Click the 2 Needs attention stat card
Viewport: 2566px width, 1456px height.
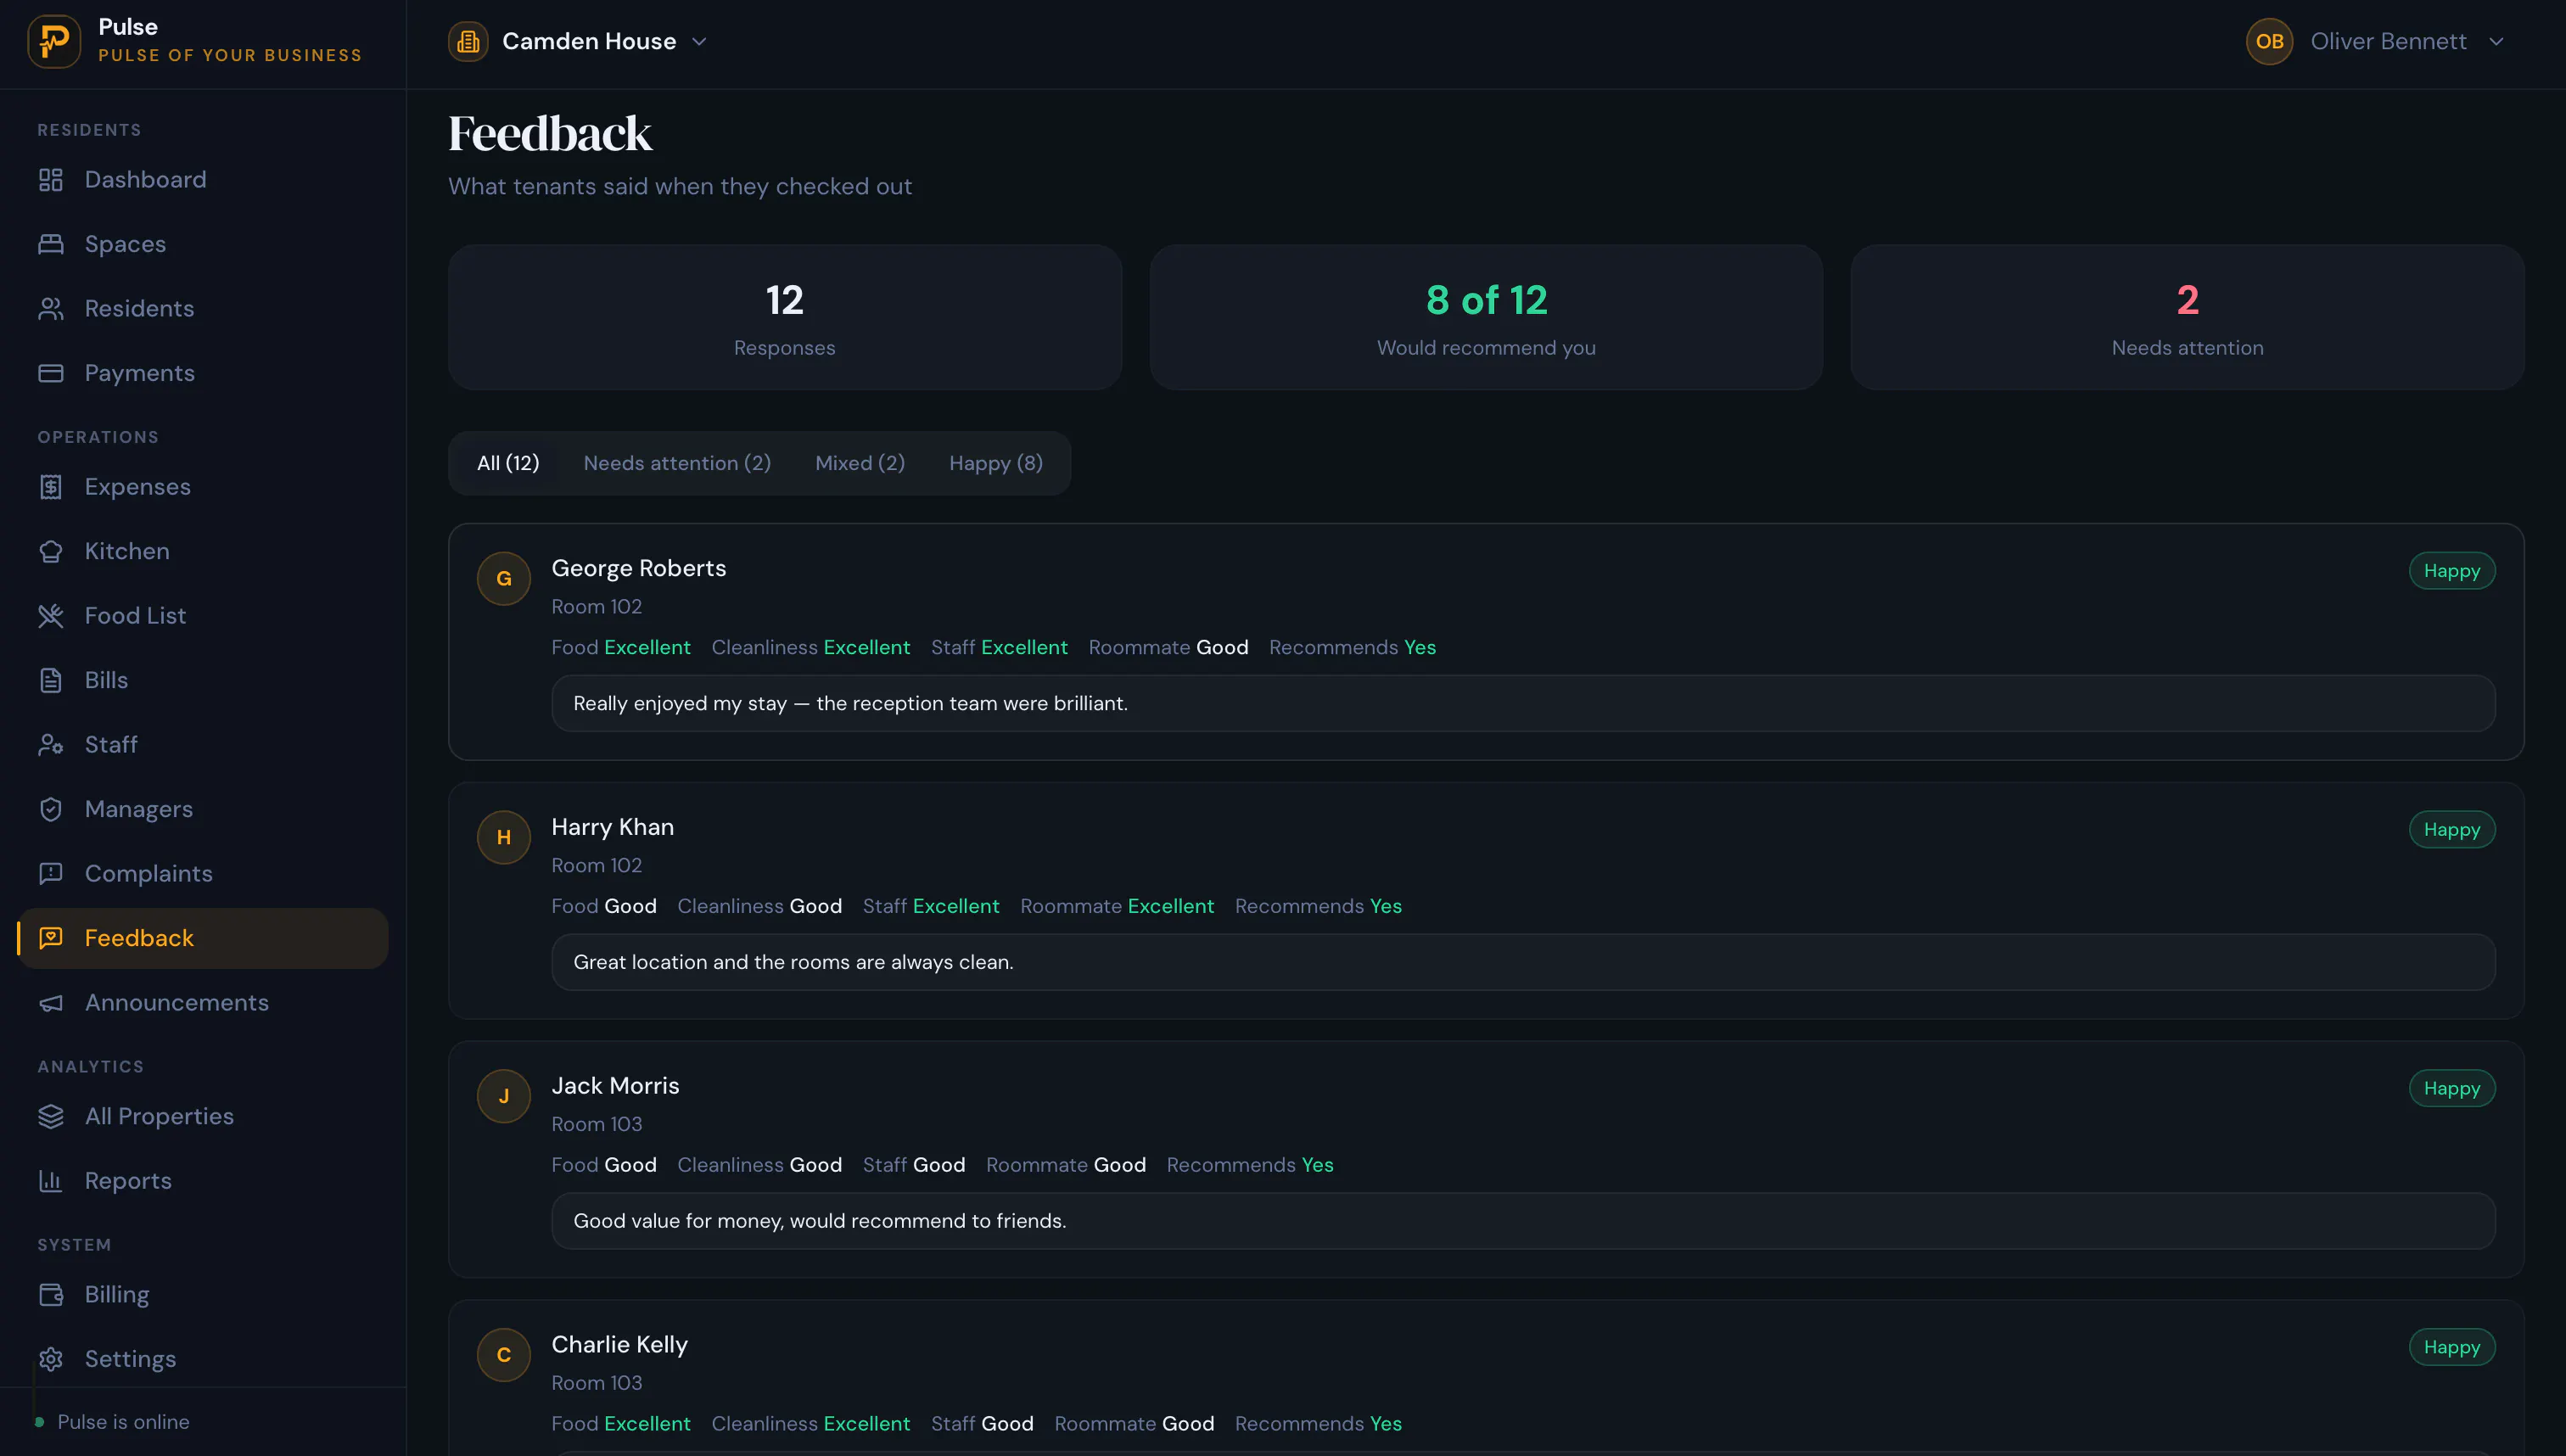[2188, 317]
